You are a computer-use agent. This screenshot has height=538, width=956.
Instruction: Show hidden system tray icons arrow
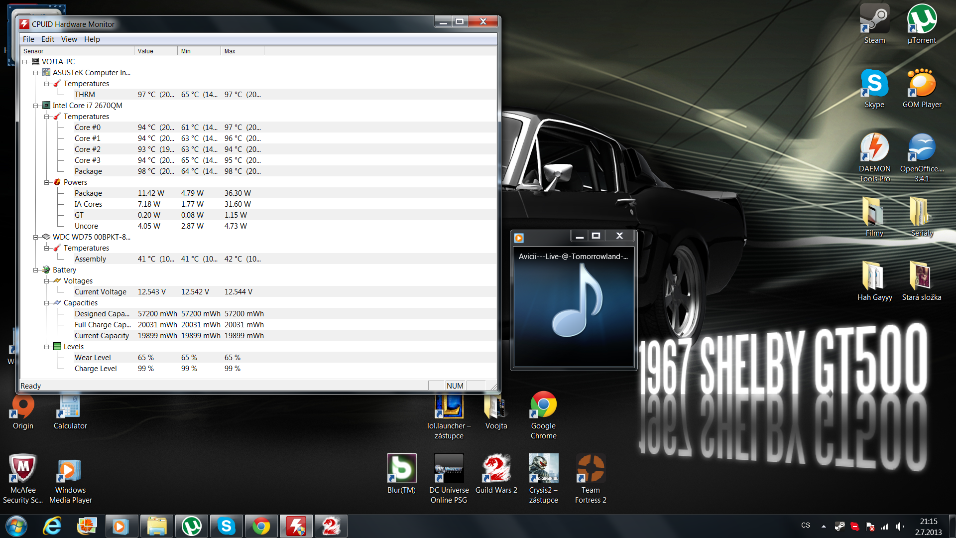point(824,526)
